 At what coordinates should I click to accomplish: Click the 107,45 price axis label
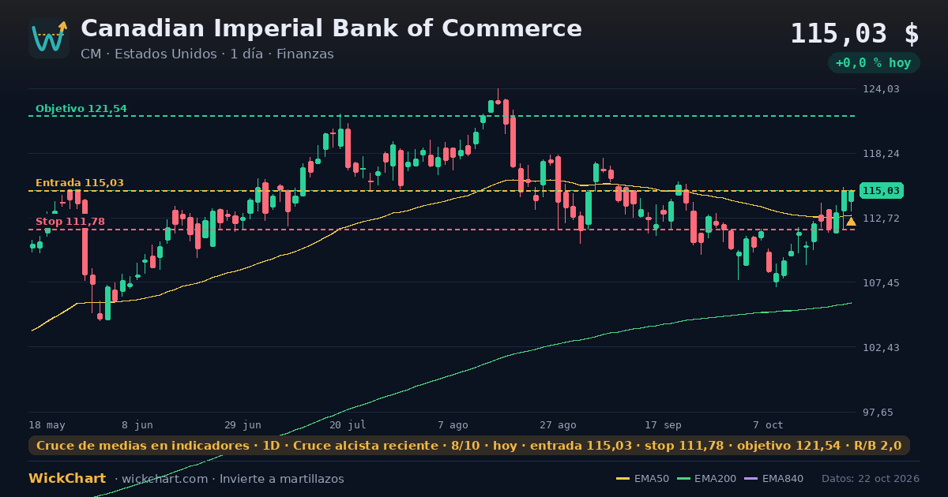(x=881, y=283)
